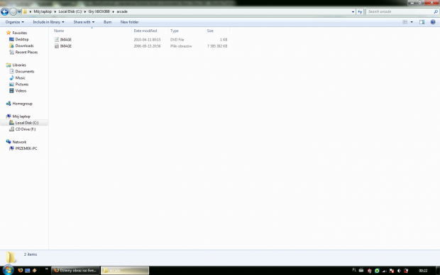Switch to the Firefox Dziwny obraz iso taskbar window
Screen dimensions: 440x275
pos(75,270)
